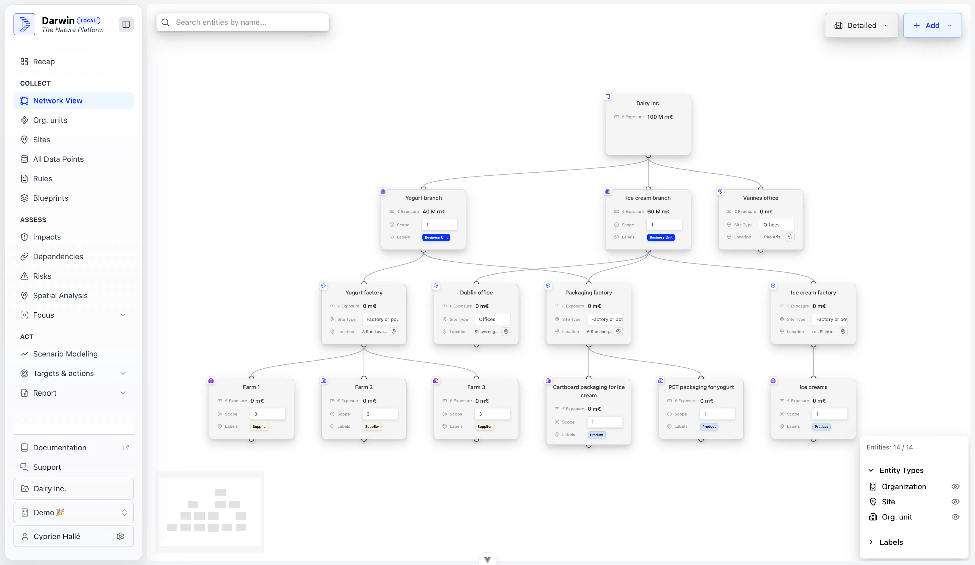Open user settings gear next to Cyprien Hallé
This screenshot has height=565, width=975.
coord(120,536)
